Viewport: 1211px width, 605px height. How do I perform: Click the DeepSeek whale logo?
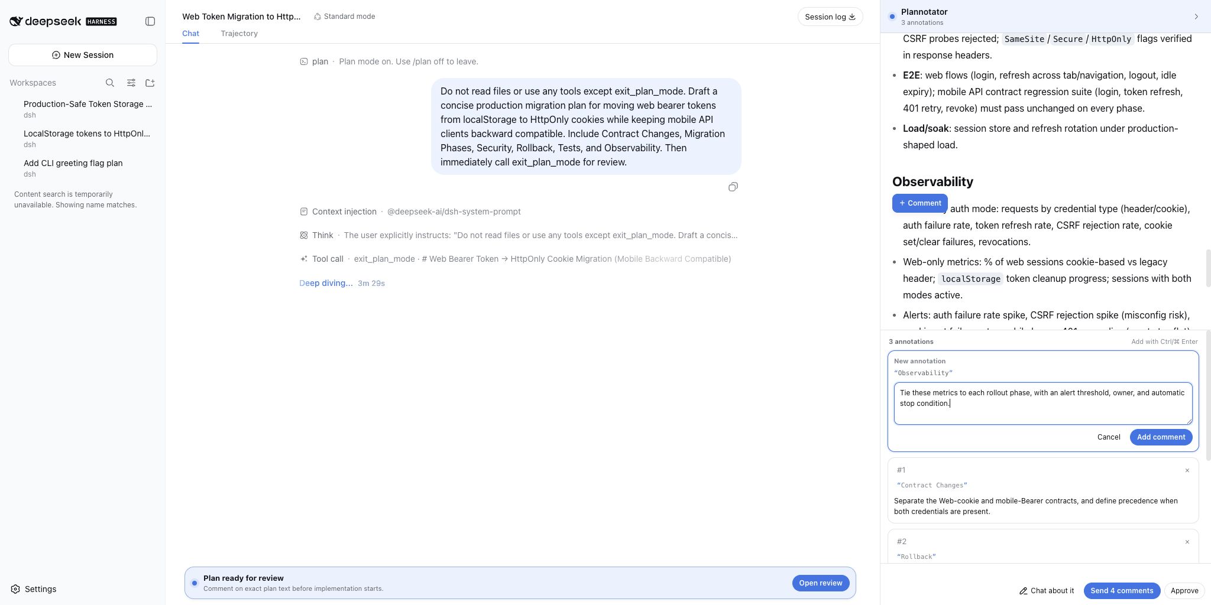[x=16, y=21]
